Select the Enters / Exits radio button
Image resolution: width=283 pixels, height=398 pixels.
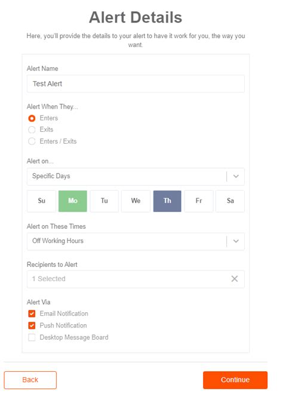[x=32, y=141]
